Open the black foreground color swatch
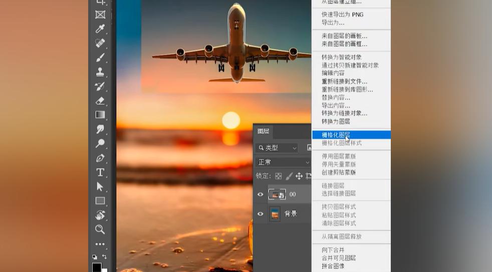 tap(97, 267)
